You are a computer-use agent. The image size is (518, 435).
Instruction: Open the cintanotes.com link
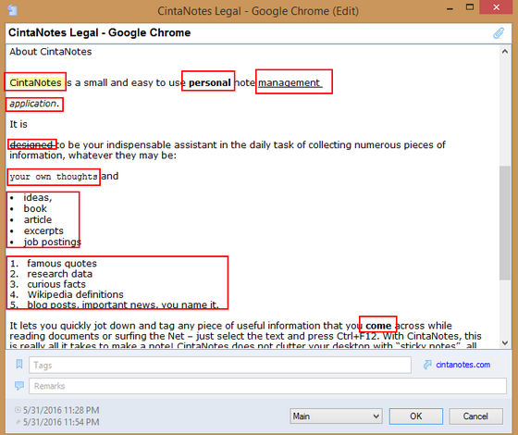coord(462,365)
